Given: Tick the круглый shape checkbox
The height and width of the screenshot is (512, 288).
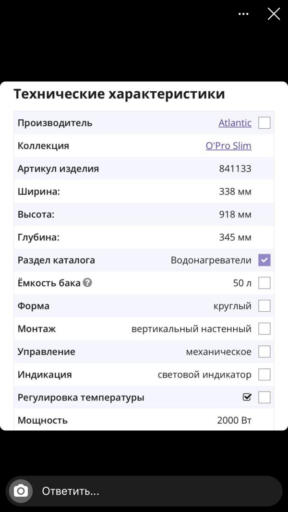Looking at the screenshot, I should coord(264,306).
